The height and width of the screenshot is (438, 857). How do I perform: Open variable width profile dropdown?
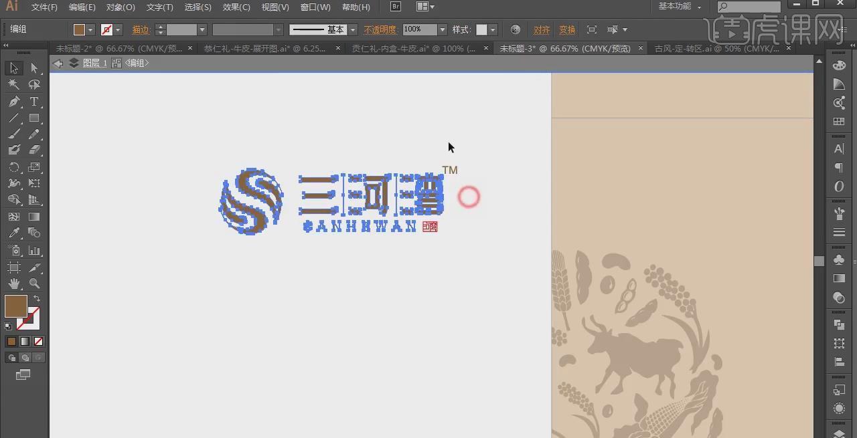click(279, 30)
